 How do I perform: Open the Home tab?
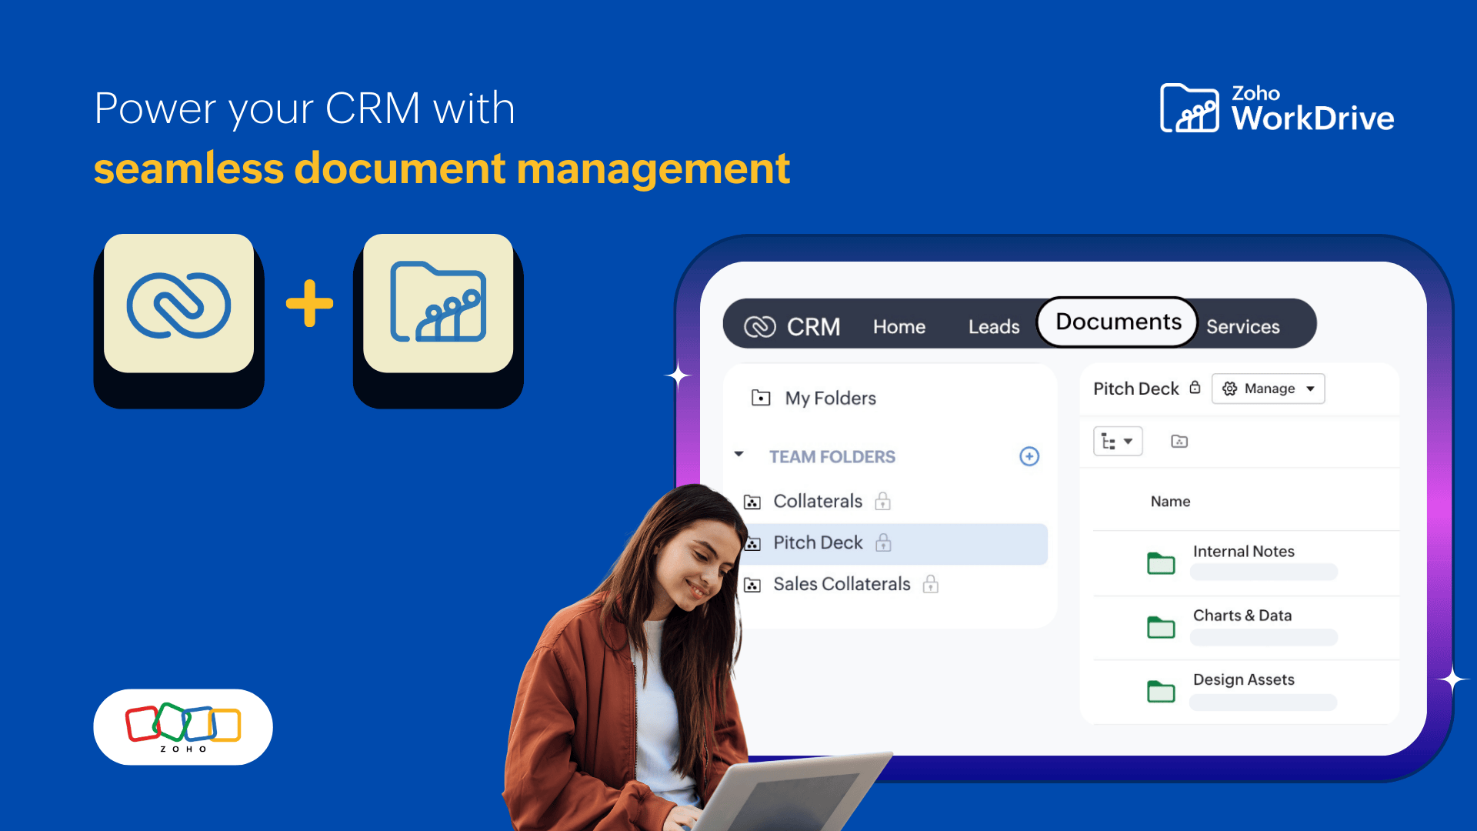pyautogui.click(x=899, y=326)
